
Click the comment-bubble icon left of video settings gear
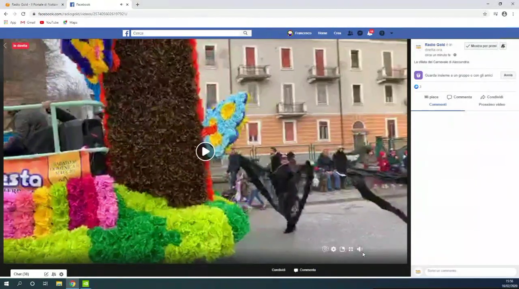pyautogui.click(x=325, y=249)
